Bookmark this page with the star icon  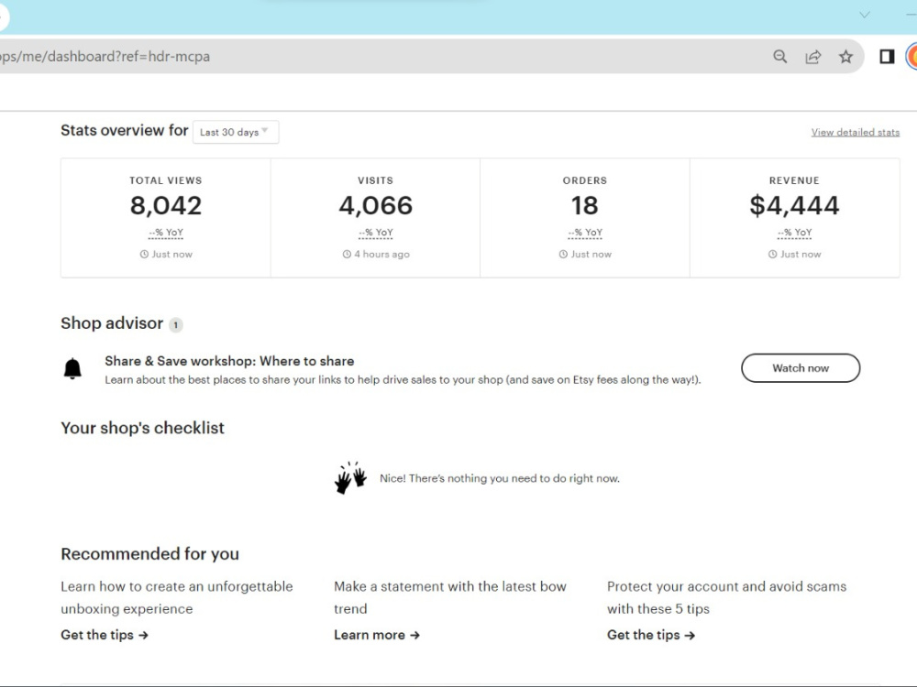coord(845,57)
